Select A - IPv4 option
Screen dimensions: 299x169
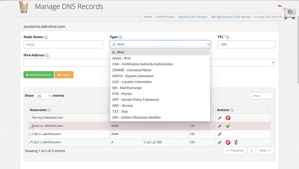pyautogui.click(x=160, y=52)
